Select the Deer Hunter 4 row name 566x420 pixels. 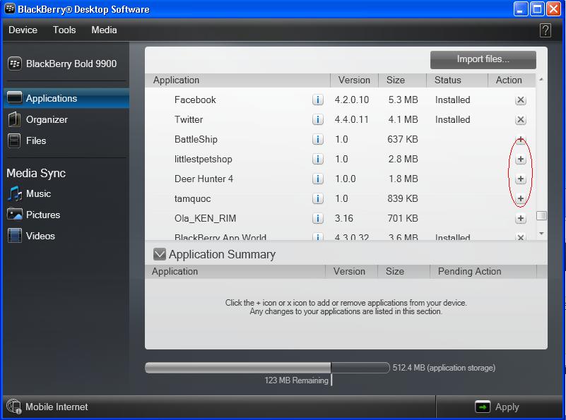(x=204, y=179)
